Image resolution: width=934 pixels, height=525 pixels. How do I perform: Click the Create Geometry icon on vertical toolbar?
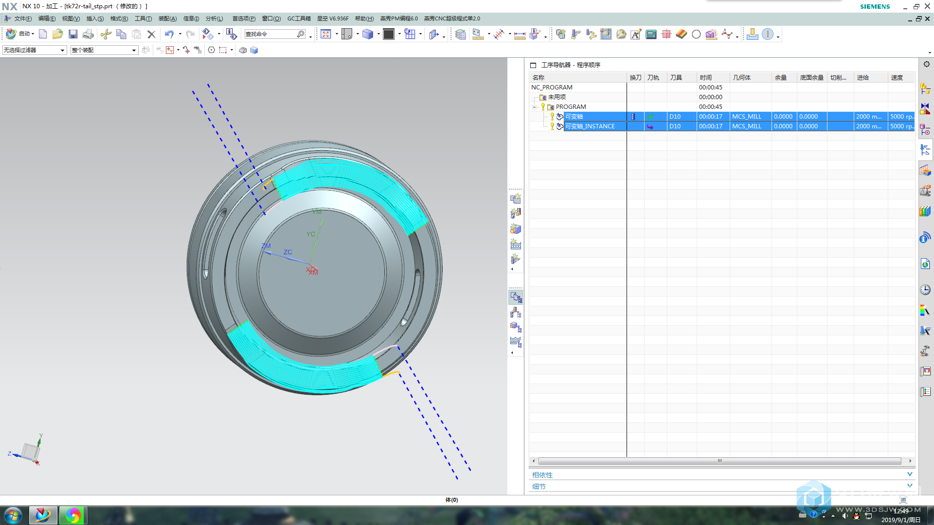point(516,228)
